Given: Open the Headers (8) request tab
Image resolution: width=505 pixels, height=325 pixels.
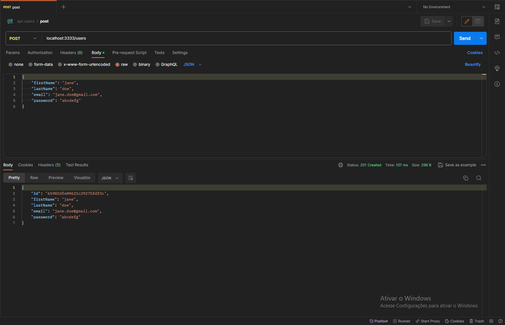Looking at the screenshot, I should tap(71, 53).
